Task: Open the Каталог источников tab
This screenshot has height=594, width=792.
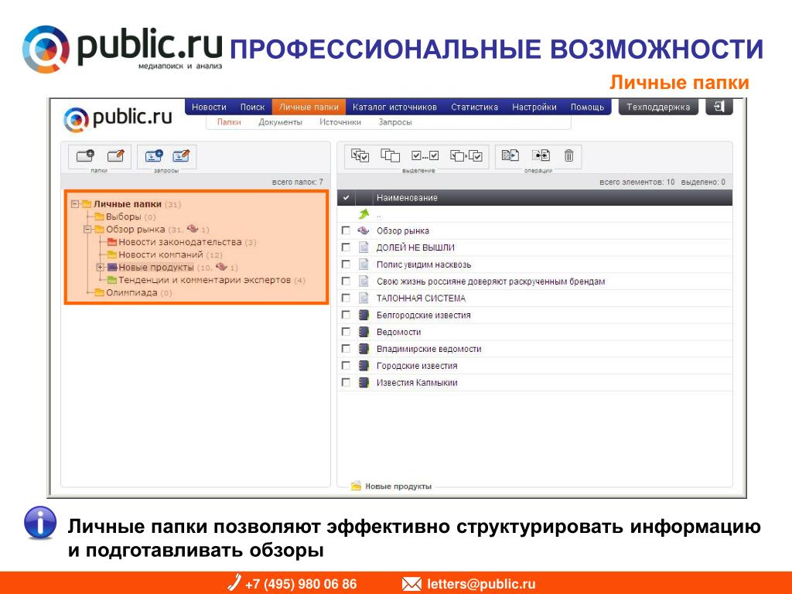Action: tap(394, 107)
